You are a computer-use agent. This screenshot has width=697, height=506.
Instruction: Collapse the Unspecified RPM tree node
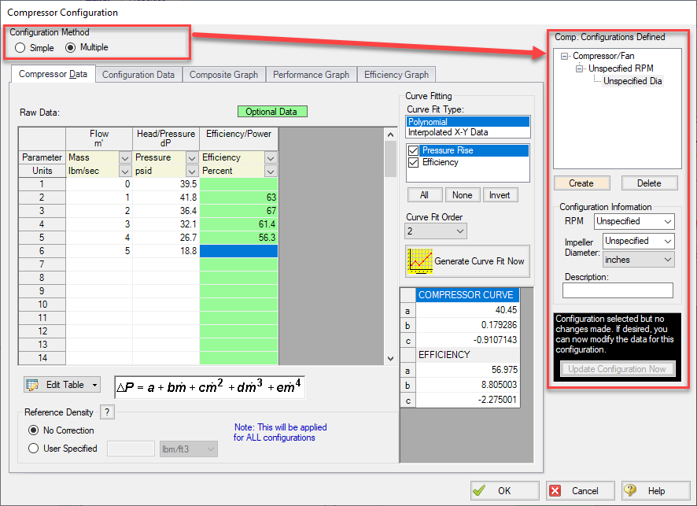pyautogui.click(x=581, y=68)
